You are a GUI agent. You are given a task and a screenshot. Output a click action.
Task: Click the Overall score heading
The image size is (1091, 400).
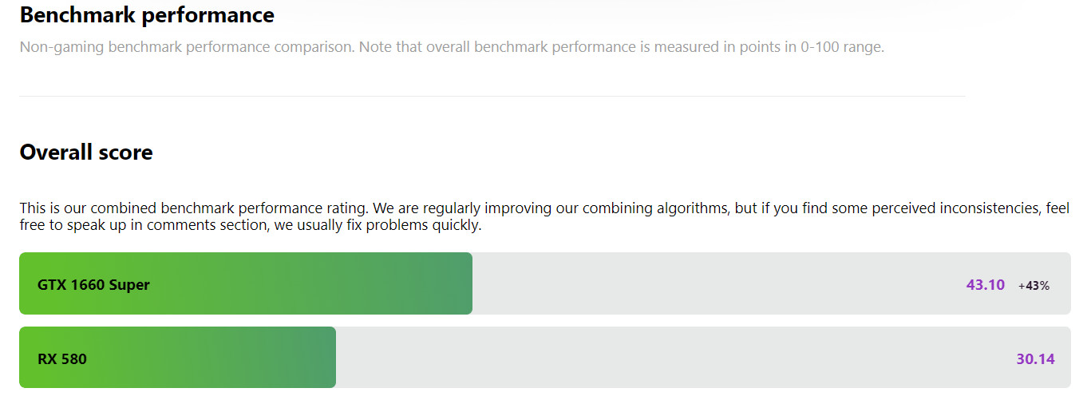coord(86,152)
